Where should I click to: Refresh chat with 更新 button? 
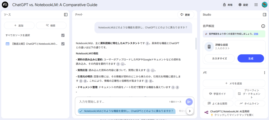[186, 15]
